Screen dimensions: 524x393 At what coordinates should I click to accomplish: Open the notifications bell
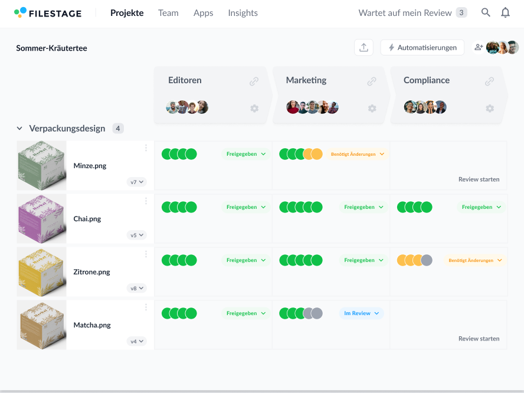[x=506, y=12]
